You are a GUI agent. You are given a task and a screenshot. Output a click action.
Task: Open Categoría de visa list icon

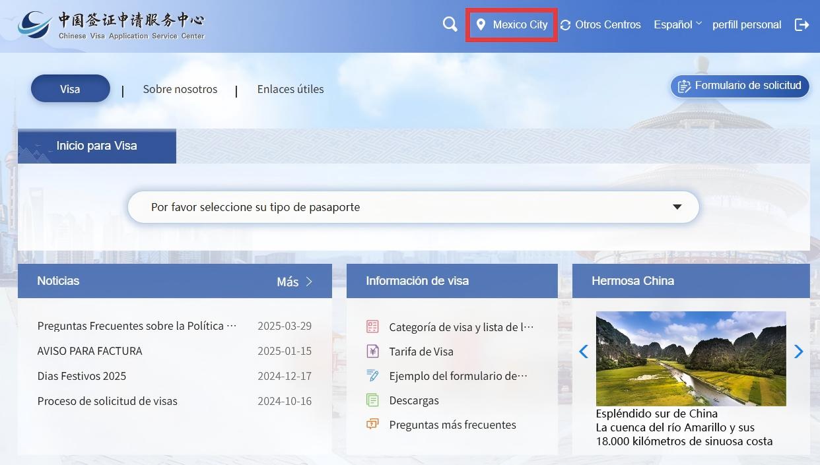[372, 326]
